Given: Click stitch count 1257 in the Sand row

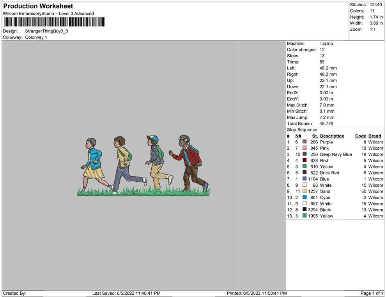Looking at the screenshot, I should pos(313,191).
